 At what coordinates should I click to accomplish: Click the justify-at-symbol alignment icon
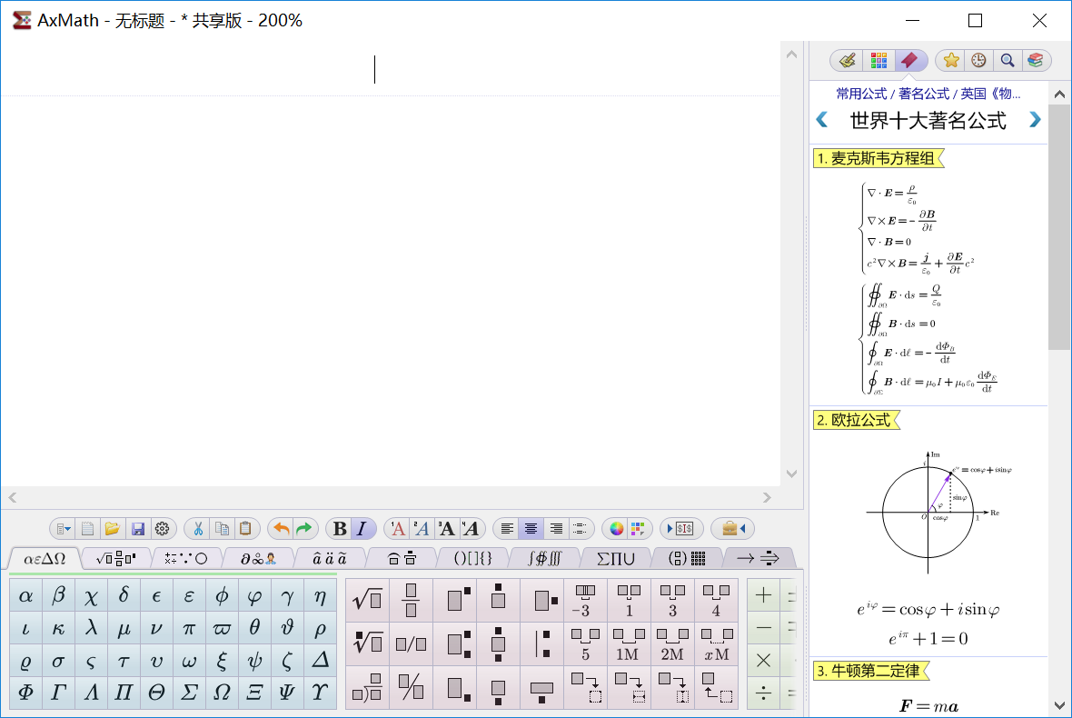579,529
